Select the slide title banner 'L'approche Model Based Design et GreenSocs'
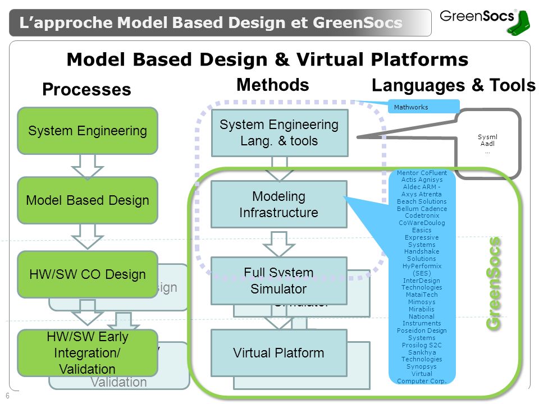Image resolution: width=539 pixels, height=404 pixels. 220,22
